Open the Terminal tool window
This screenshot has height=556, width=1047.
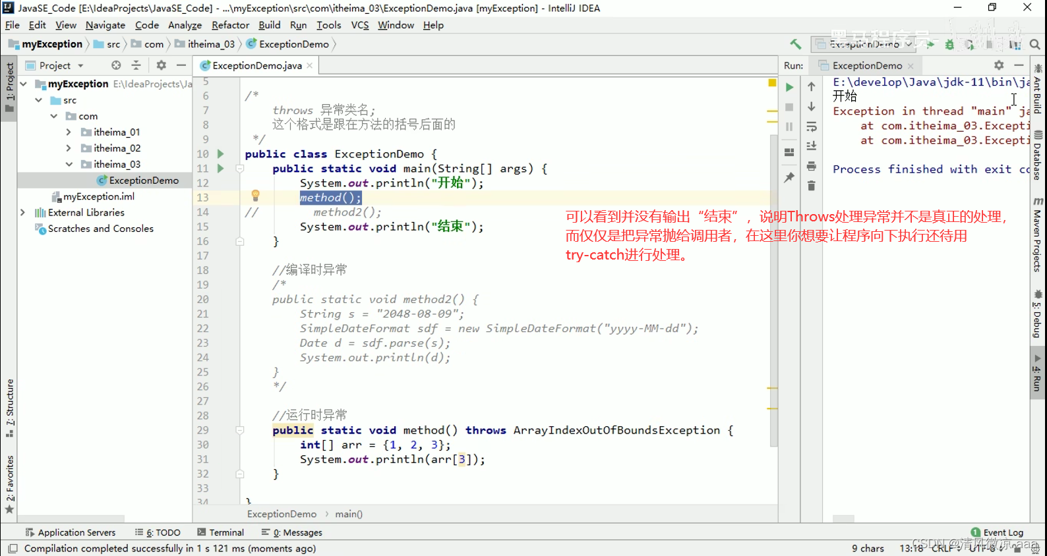coord(220,532)
